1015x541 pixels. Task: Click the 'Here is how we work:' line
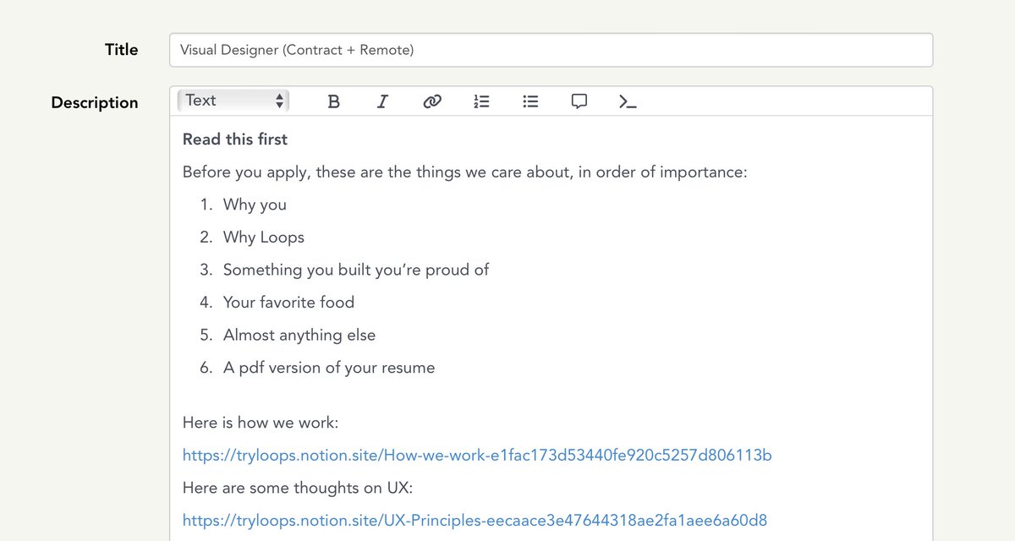tap(261, 422)
